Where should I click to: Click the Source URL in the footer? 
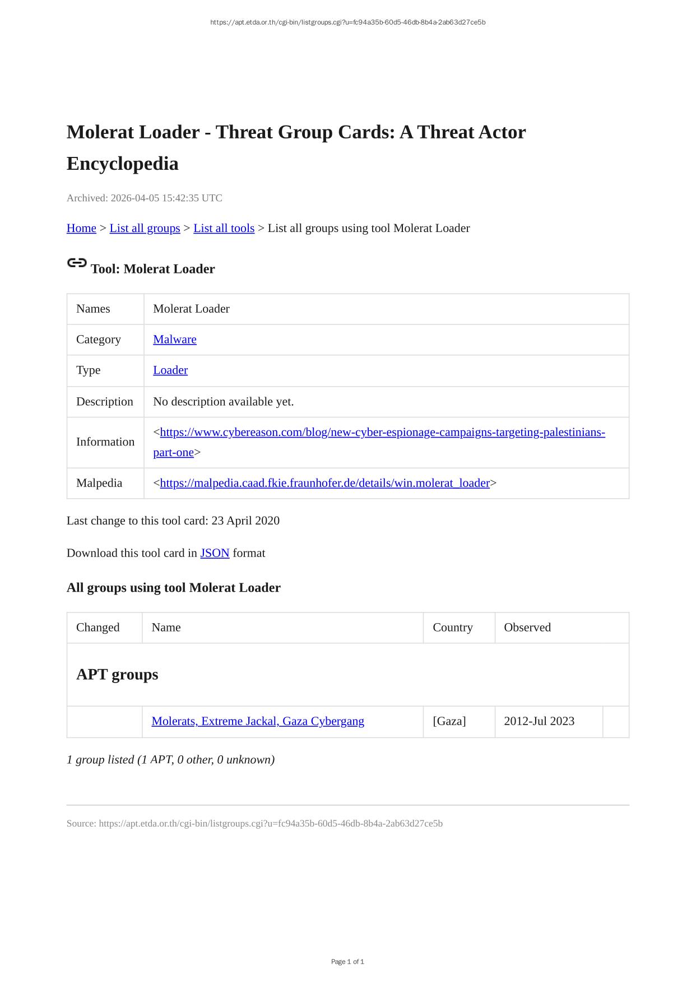click(271, 823)
